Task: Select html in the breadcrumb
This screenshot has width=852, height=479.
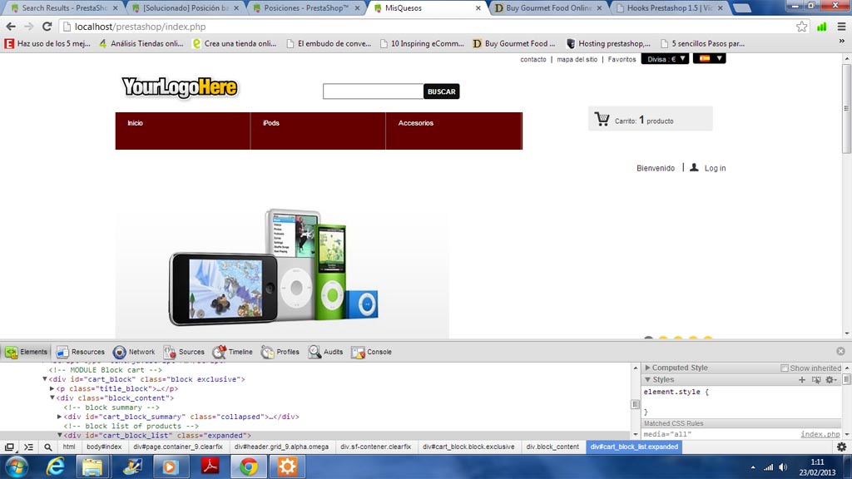Action: (69, 447)
